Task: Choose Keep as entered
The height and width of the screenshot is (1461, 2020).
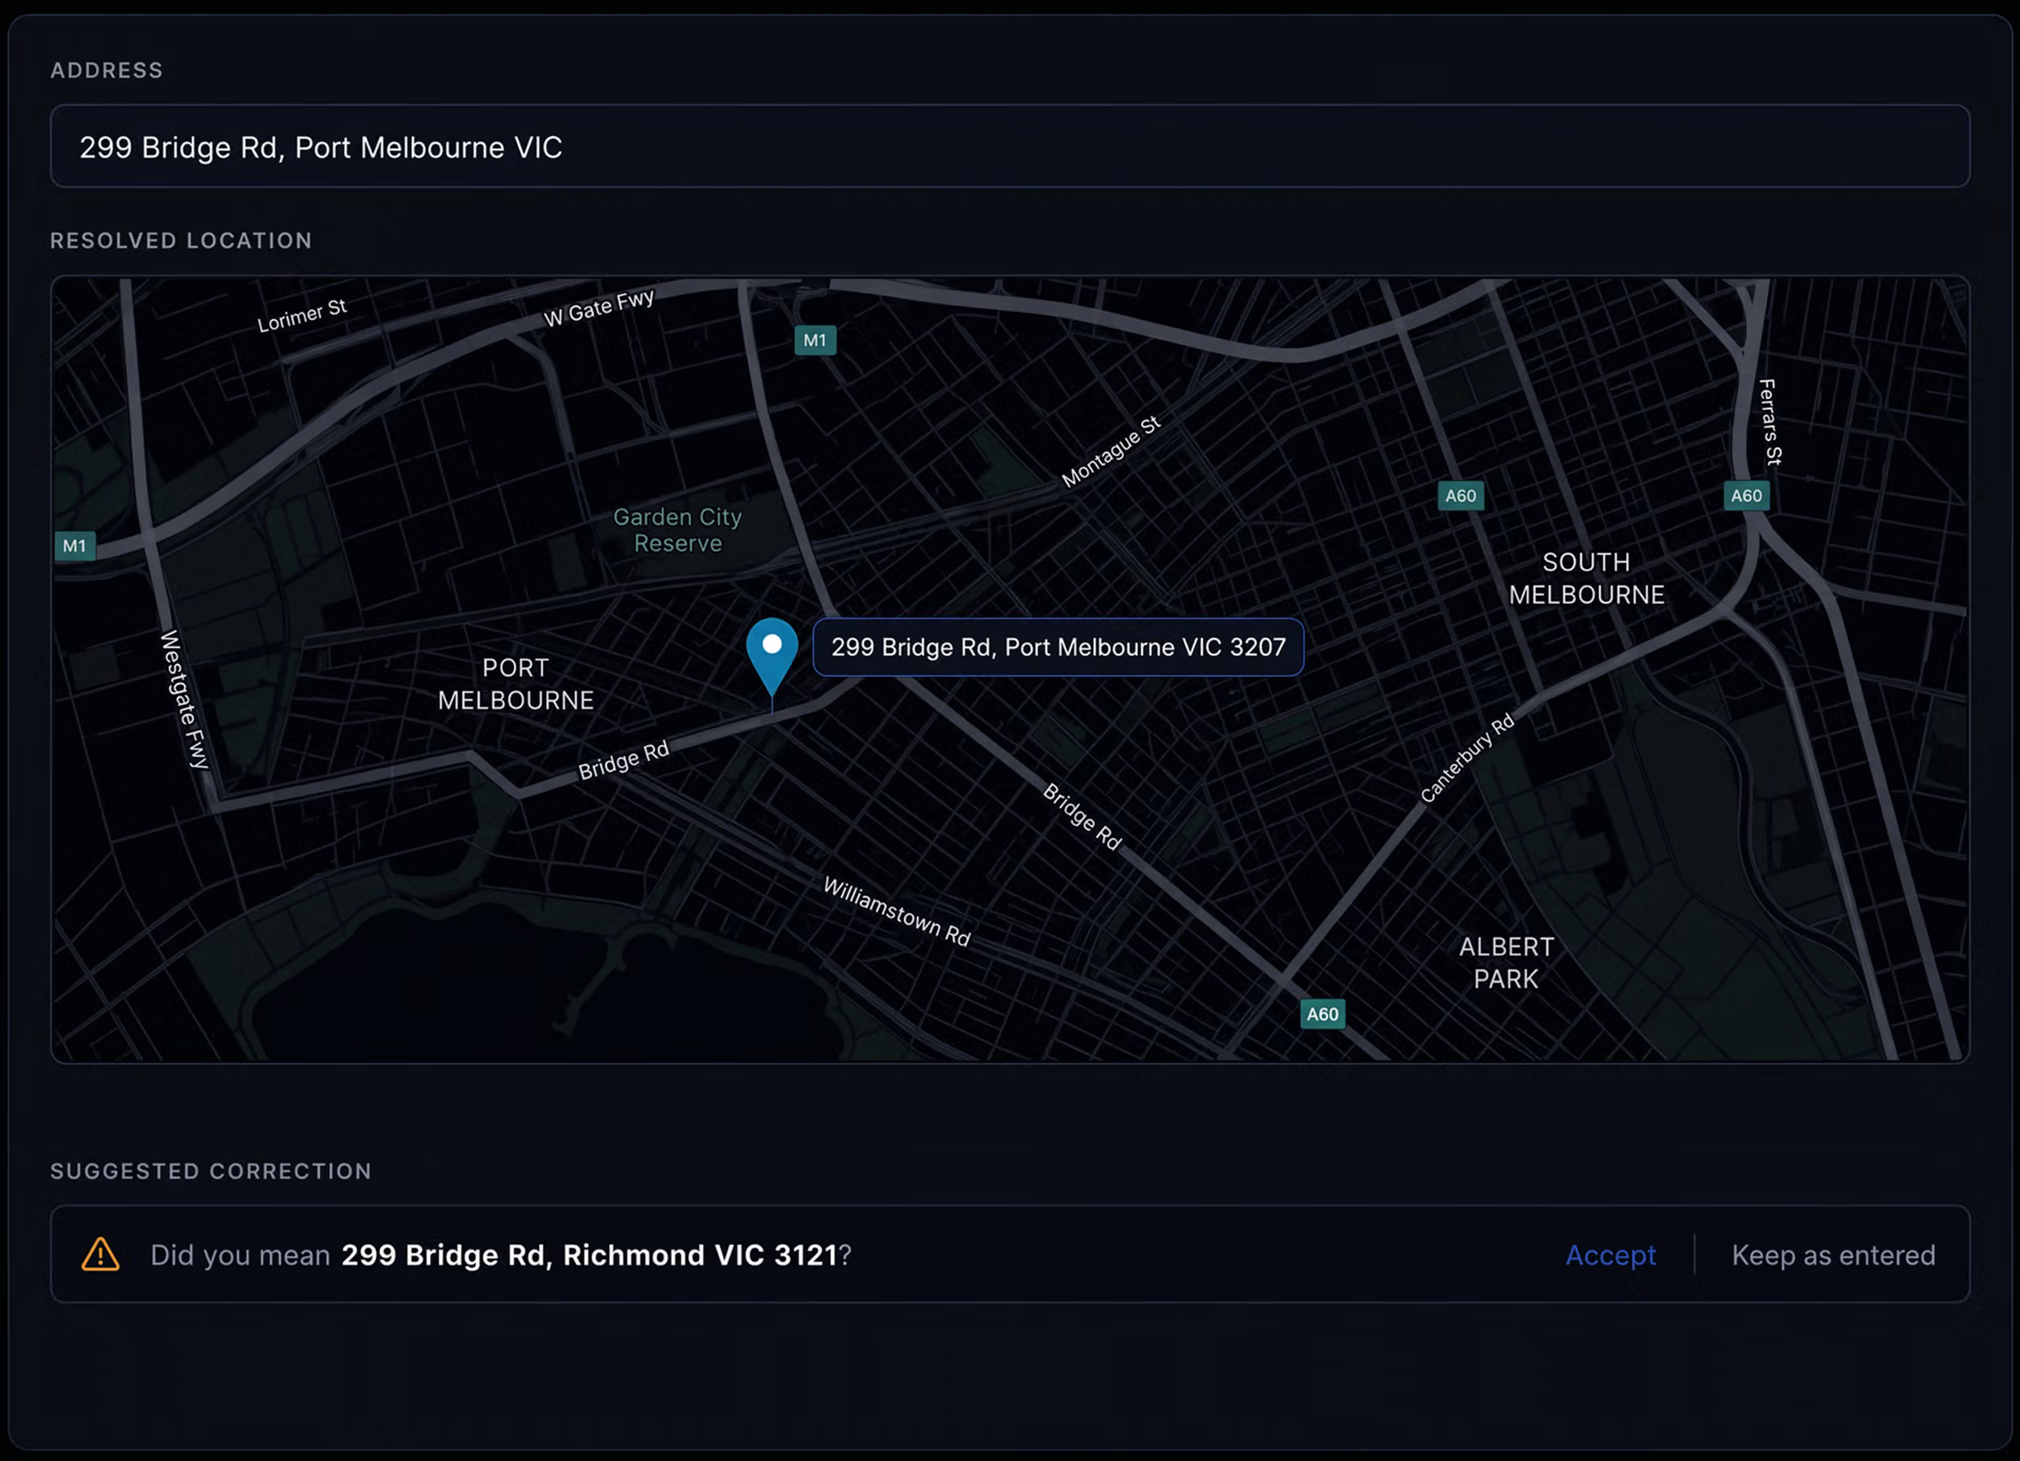Action: point(1833,1254)
